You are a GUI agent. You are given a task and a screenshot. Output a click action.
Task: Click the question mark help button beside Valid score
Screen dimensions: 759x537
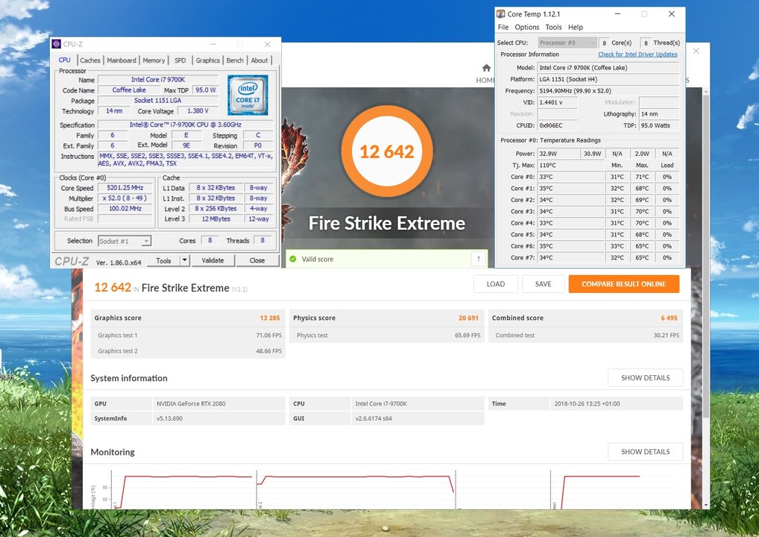click(479, 259)
